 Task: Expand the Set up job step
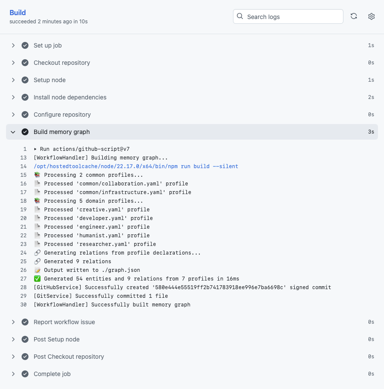pyautogui.click(x=13, y=45)
